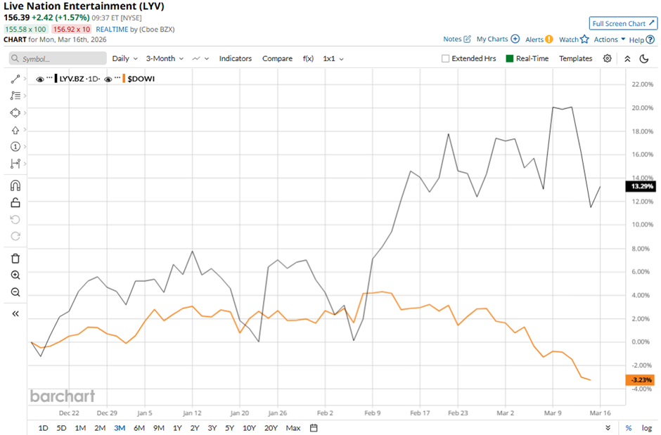Expand the shapes tool submenu arrow
Screen dimensions: 661x435
point(25,113)
